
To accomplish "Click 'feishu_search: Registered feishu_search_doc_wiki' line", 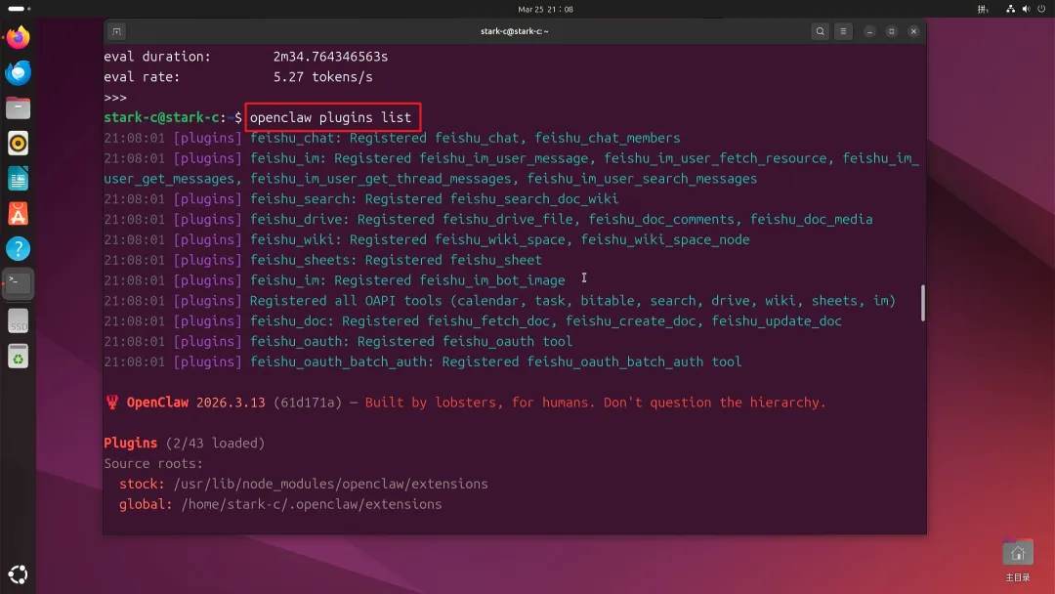I will [361, 199].
